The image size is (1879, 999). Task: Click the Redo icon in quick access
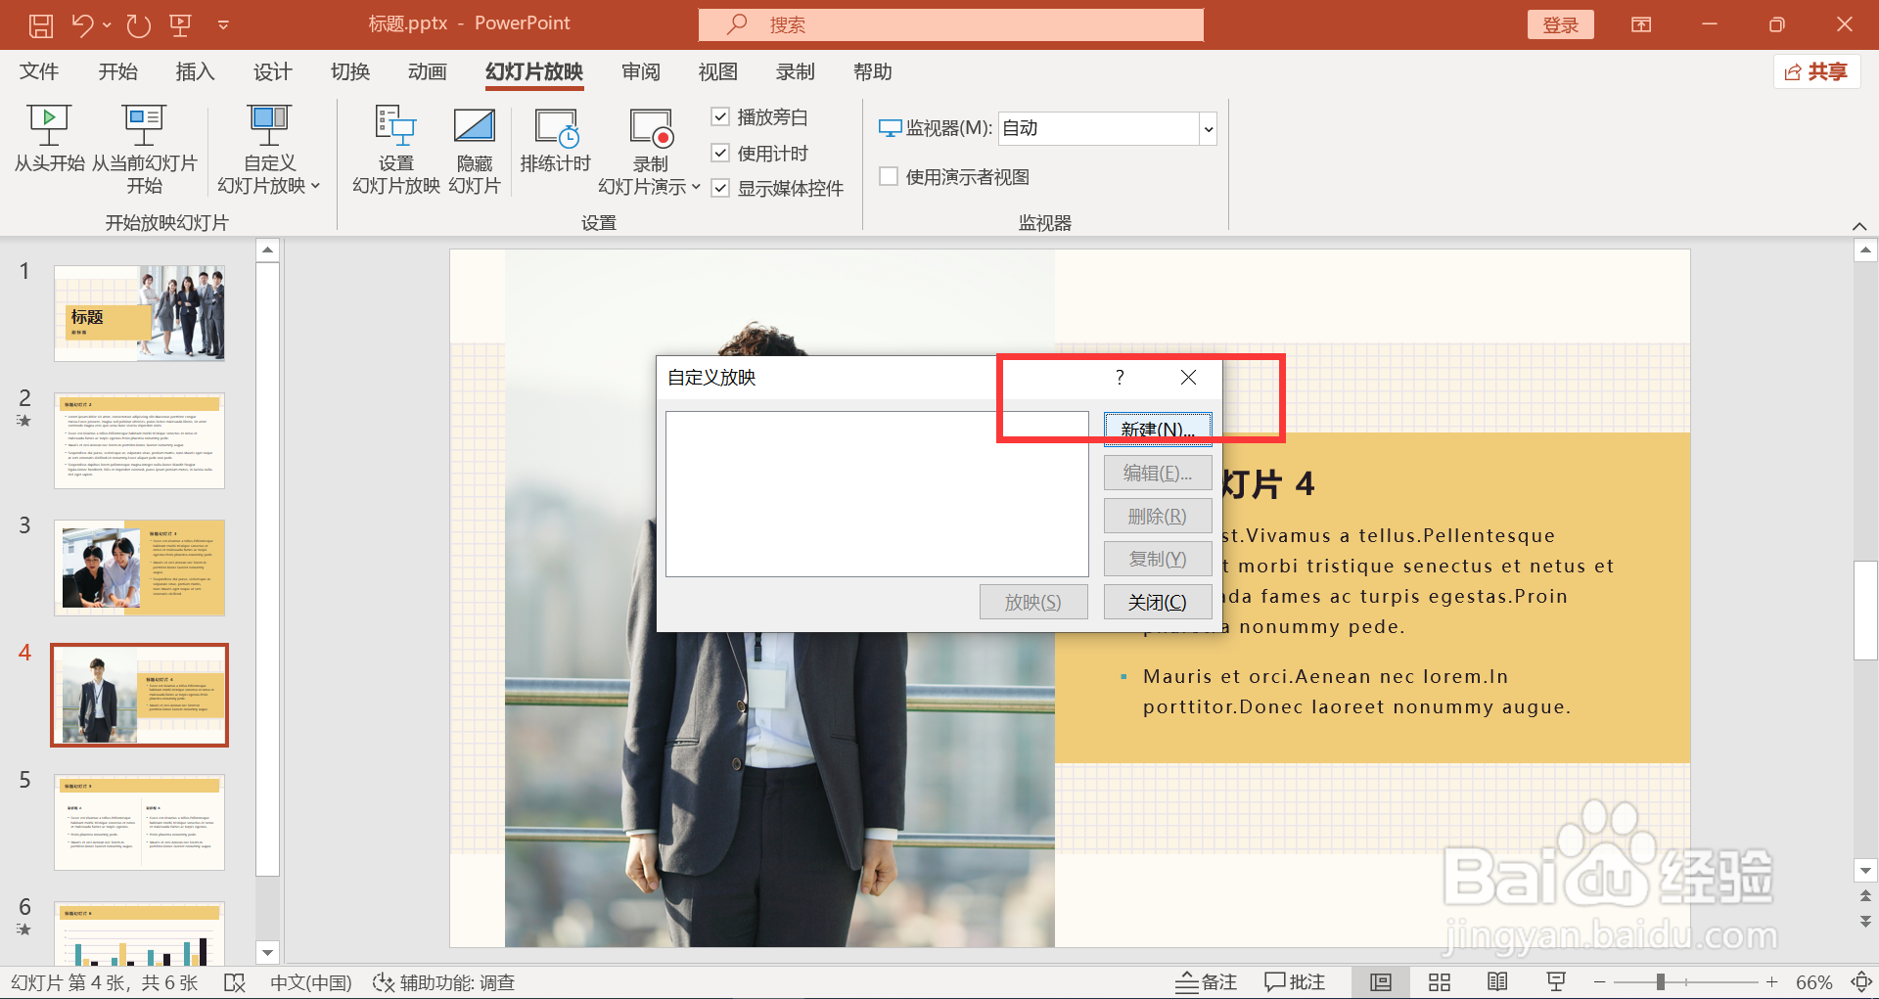(138, 25)
